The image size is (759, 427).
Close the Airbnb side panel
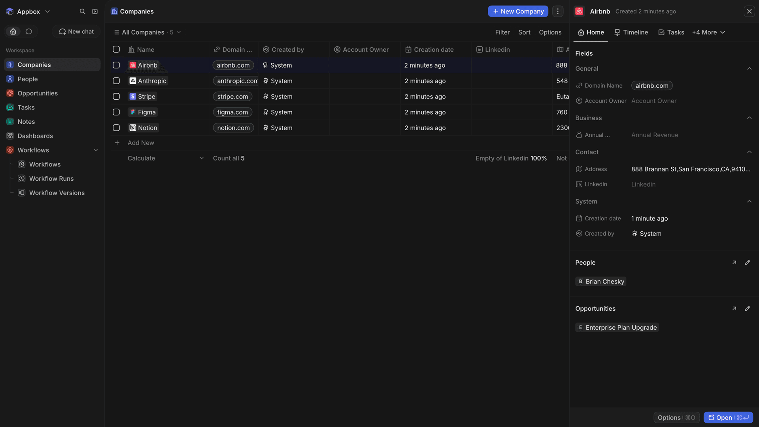click(x=749, y=11)
